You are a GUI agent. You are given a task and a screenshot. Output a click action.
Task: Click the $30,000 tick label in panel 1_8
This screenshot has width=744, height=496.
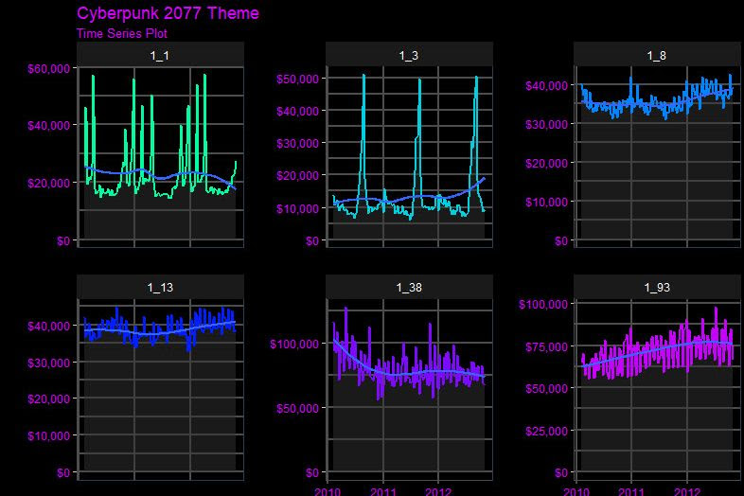click(546, 124)
